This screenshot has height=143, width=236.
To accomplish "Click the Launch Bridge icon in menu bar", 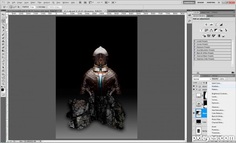I will coord(80,3).
